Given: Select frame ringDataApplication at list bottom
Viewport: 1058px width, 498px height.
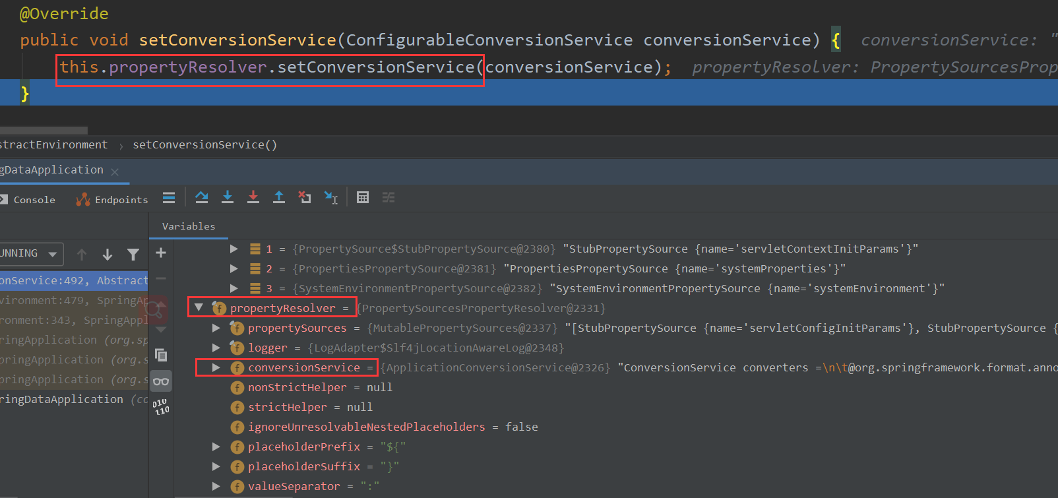Looking at the screenshot, I should 74,399.
